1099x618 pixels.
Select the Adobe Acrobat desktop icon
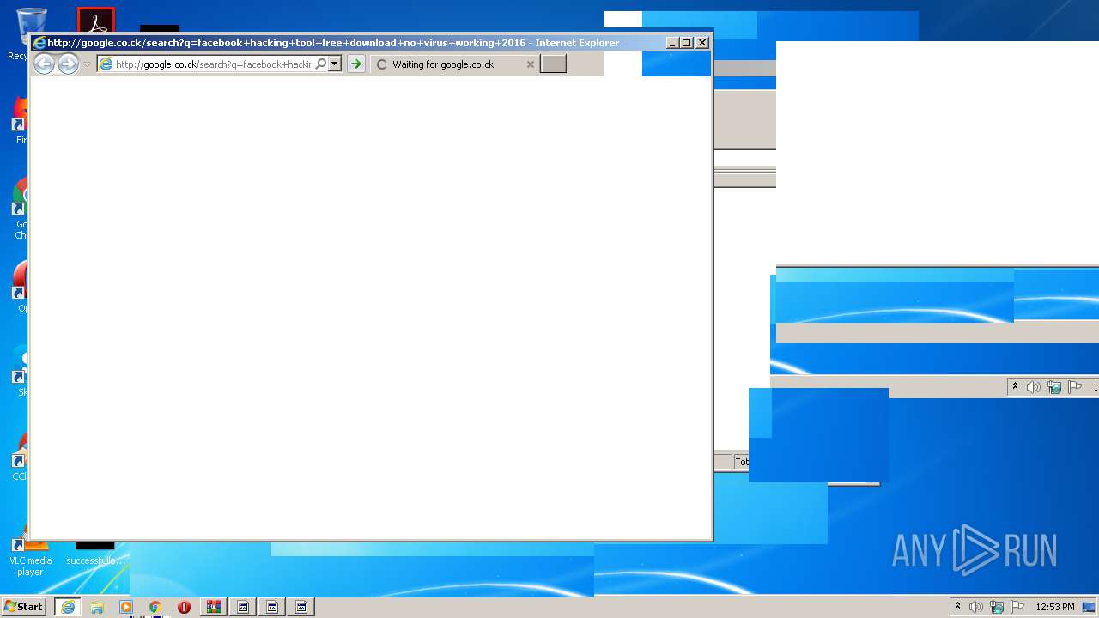point(95,21)
